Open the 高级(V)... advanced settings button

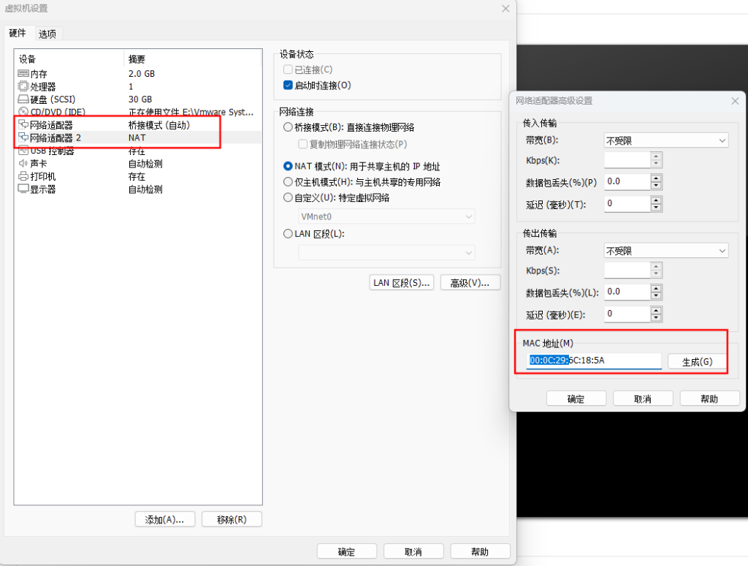click(x=470, y=283)
